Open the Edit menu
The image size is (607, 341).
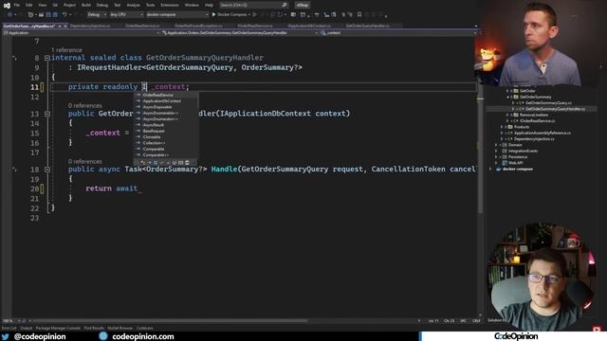click(29, 5)
